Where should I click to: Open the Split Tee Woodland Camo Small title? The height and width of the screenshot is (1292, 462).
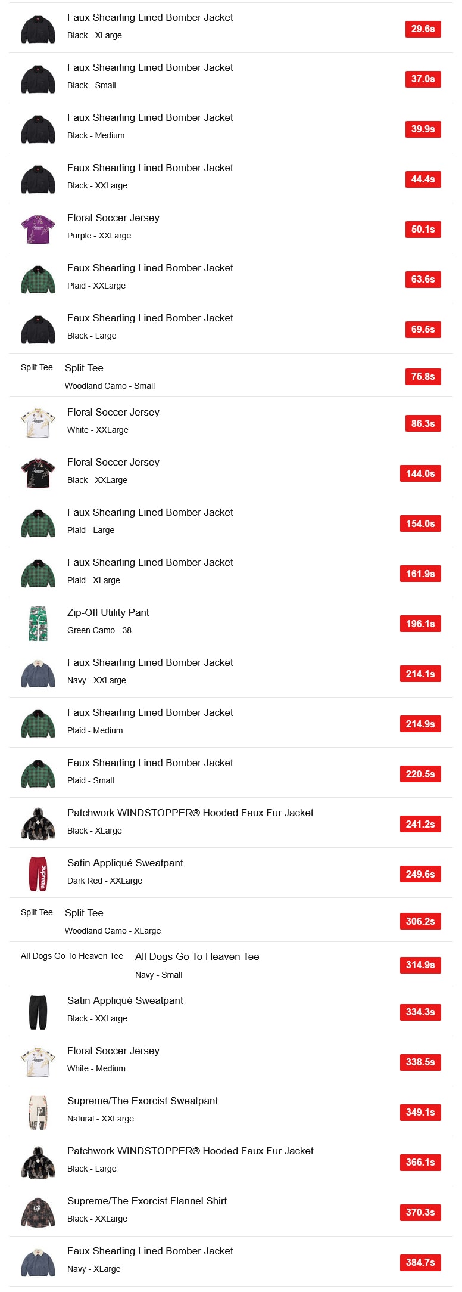(x=84, y=368)
